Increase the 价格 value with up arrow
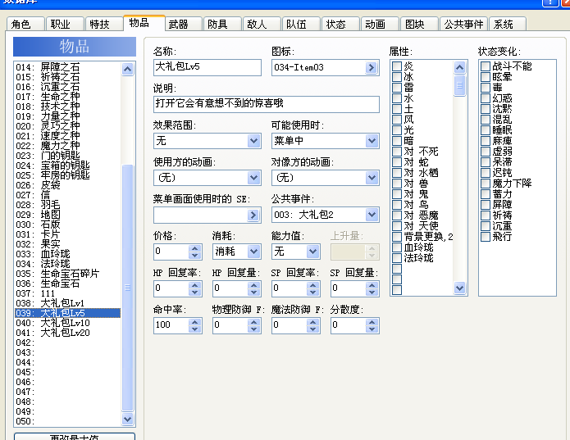 tap(195, 248)
